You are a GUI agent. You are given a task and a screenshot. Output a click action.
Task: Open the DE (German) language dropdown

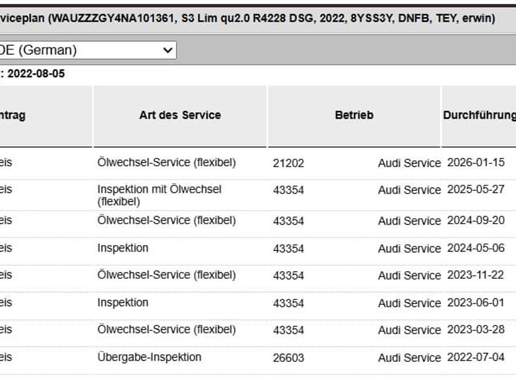coord(88,50)
